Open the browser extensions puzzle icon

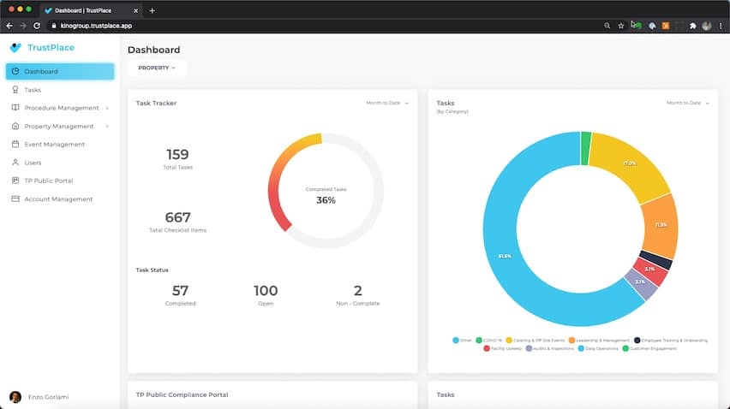[x=692, y=26]
